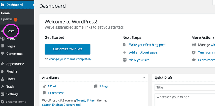Open the Comments menu item
The image size is (215, 106).
tap(14, 54)
